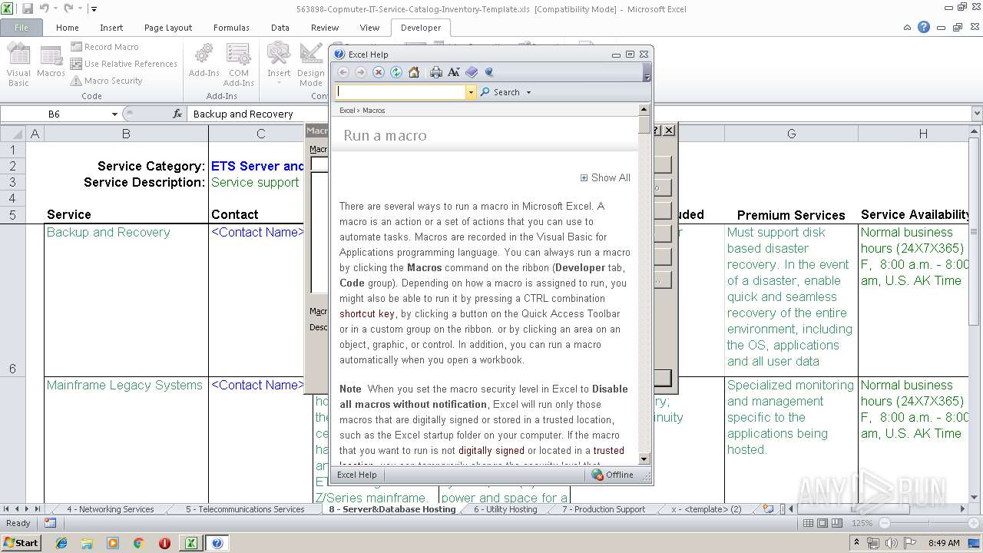Click Record Macro in the Code group
983x553 pixels.
[104, 47]
